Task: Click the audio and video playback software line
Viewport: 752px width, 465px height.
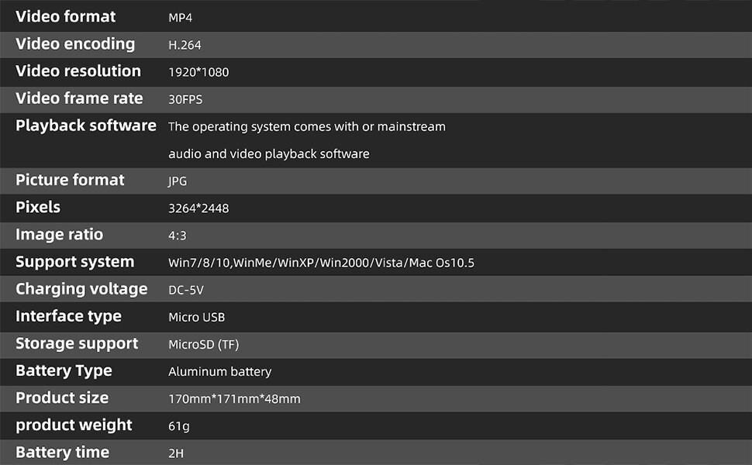Action: click(268, 154)
